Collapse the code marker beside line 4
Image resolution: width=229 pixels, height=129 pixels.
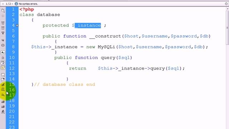[x=17, y=25]
